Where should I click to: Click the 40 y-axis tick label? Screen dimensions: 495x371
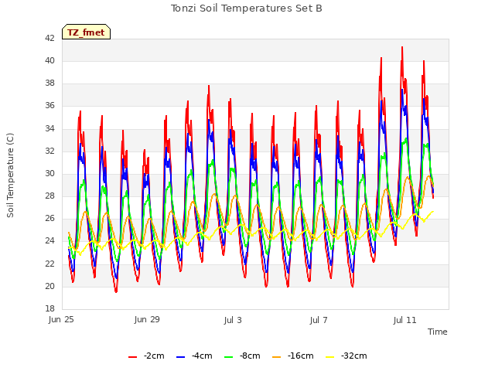[49, 60]
